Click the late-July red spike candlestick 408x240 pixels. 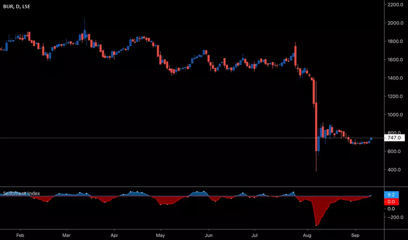(295, 55)
